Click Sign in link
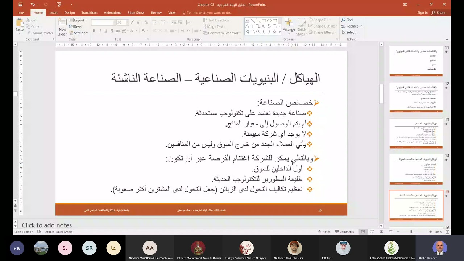 tap(422, 13)
